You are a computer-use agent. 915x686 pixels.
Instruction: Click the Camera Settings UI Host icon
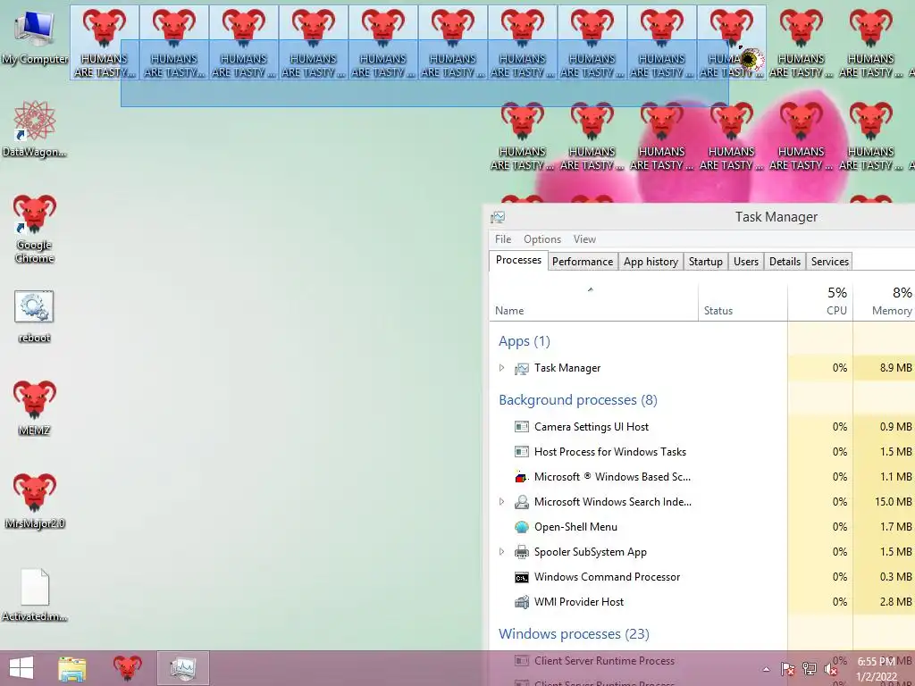[522, 427]
